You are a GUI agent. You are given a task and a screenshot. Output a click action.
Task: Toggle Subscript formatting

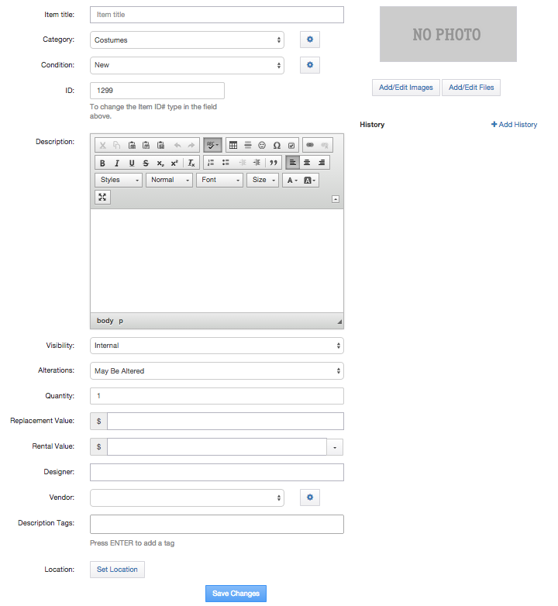(160, 163)
